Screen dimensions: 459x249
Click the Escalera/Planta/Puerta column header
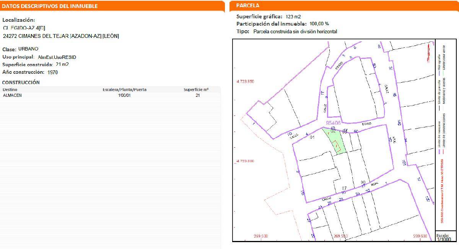124,90
